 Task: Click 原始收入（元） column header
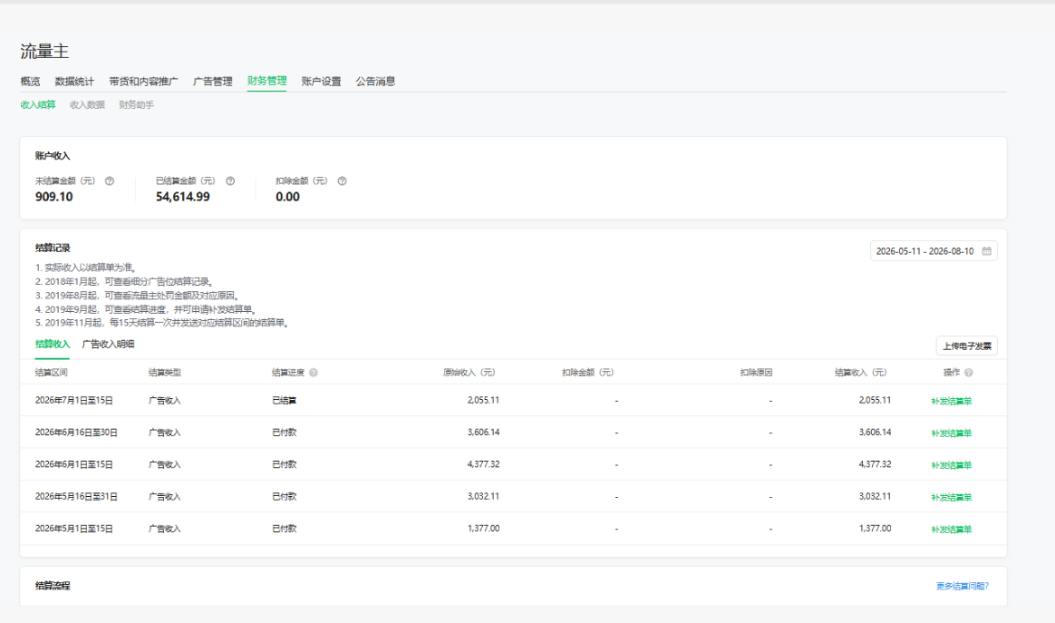(469, 373)
